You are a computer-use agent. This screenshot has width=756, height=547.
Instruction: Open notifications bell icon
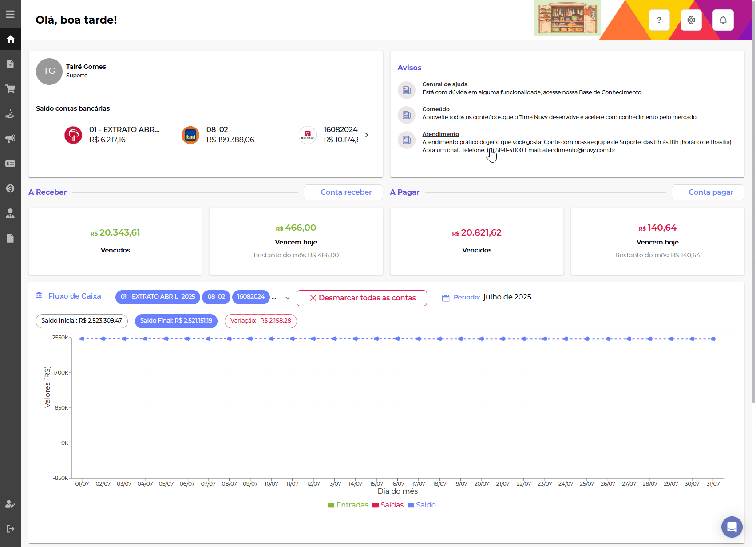coord(723,20)
